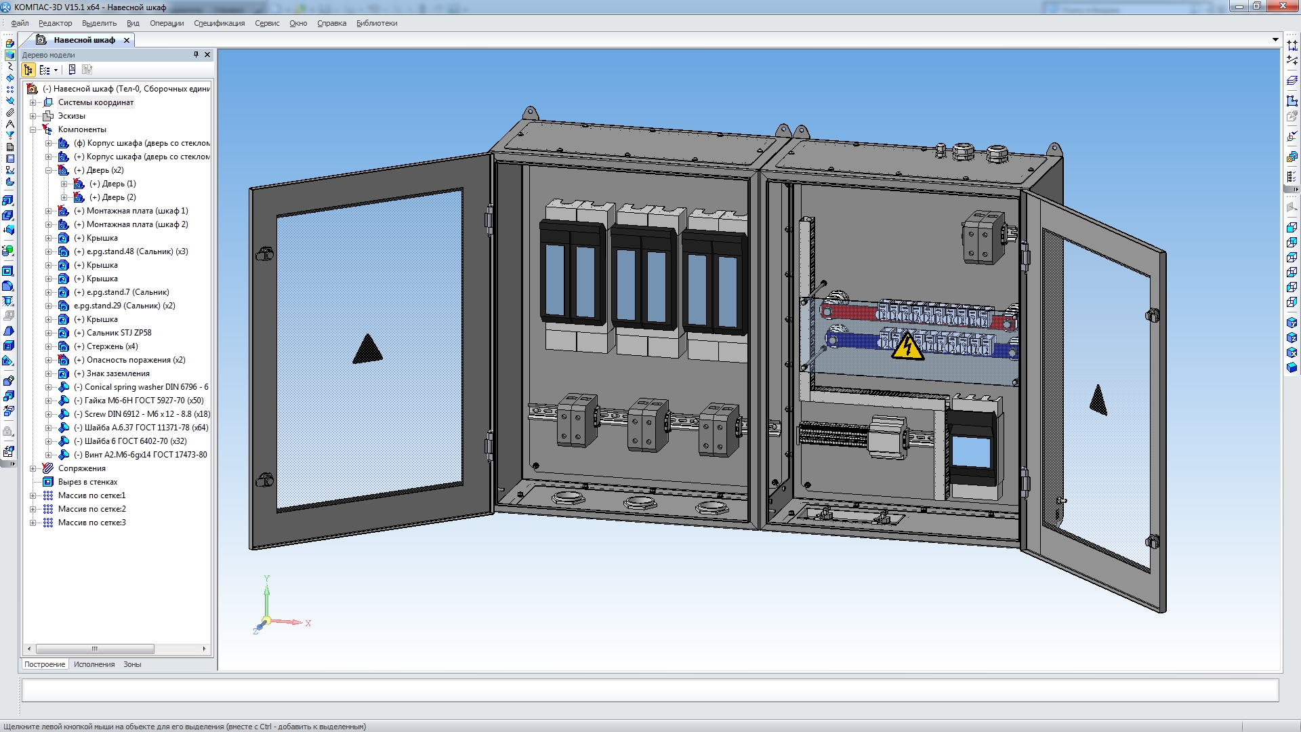Screen dimensions: 1301x732
Task: Collapse the Компоненты tree node
Action: (x=33, y=129)
